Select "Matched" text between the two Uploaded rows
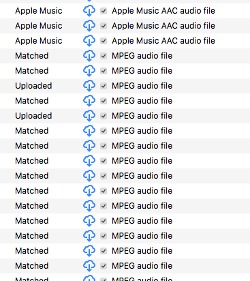 pos(32,101)
